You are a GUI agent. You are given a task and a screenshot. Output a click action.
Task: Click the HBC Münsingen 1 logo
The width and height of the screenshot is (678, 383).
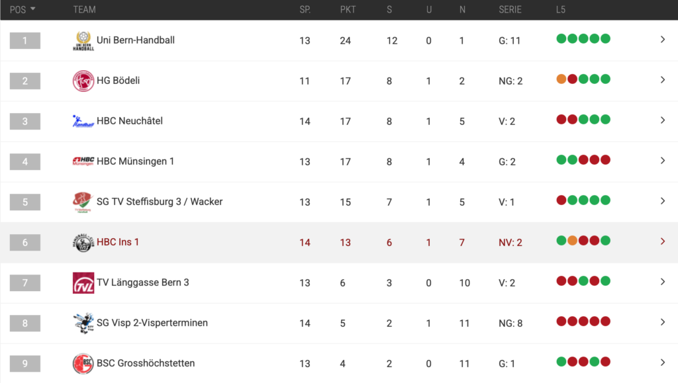(x=83, y=161)
